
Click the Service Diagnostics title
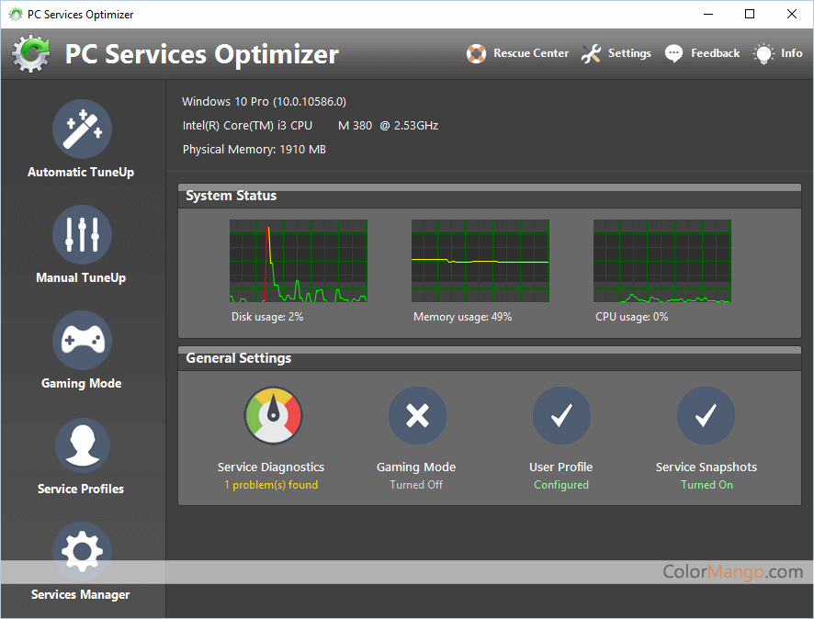point(271,467)
